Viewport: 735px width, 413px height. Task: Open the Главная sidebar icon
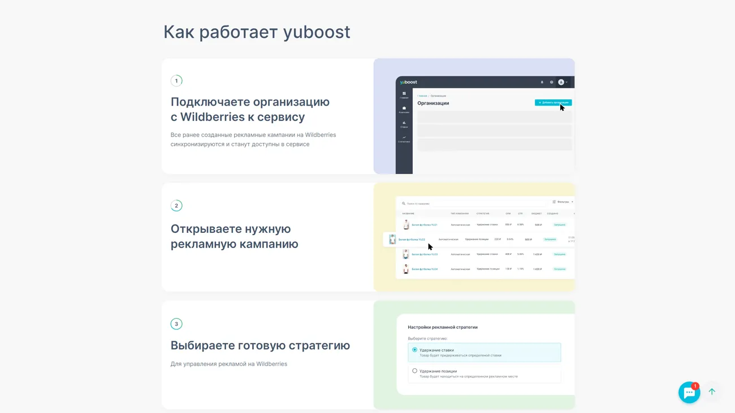point(404,95)
